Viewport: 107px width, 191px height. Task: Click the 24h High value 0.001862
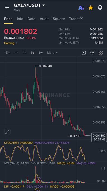coord(96,29)
